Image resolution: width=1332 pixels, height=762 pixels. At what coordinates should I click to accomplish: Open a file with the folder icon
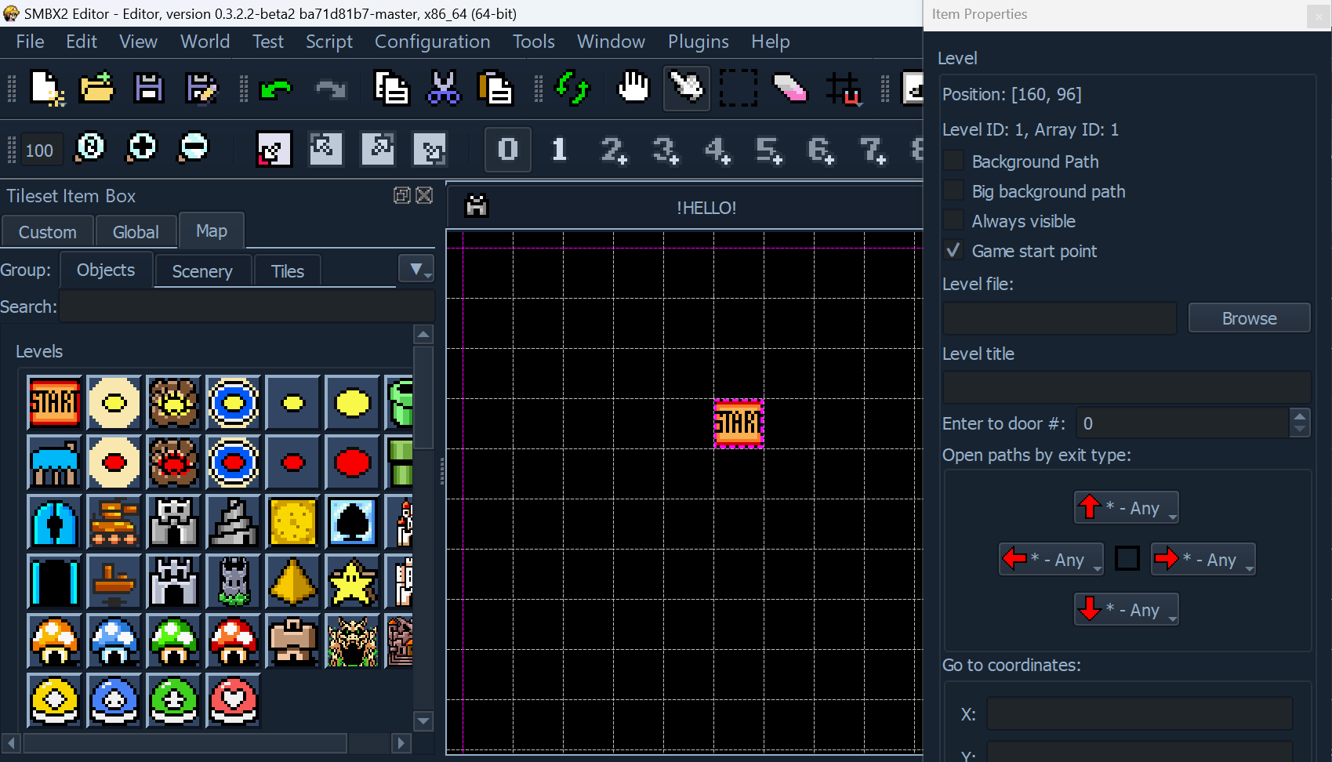tap(97, 88)
